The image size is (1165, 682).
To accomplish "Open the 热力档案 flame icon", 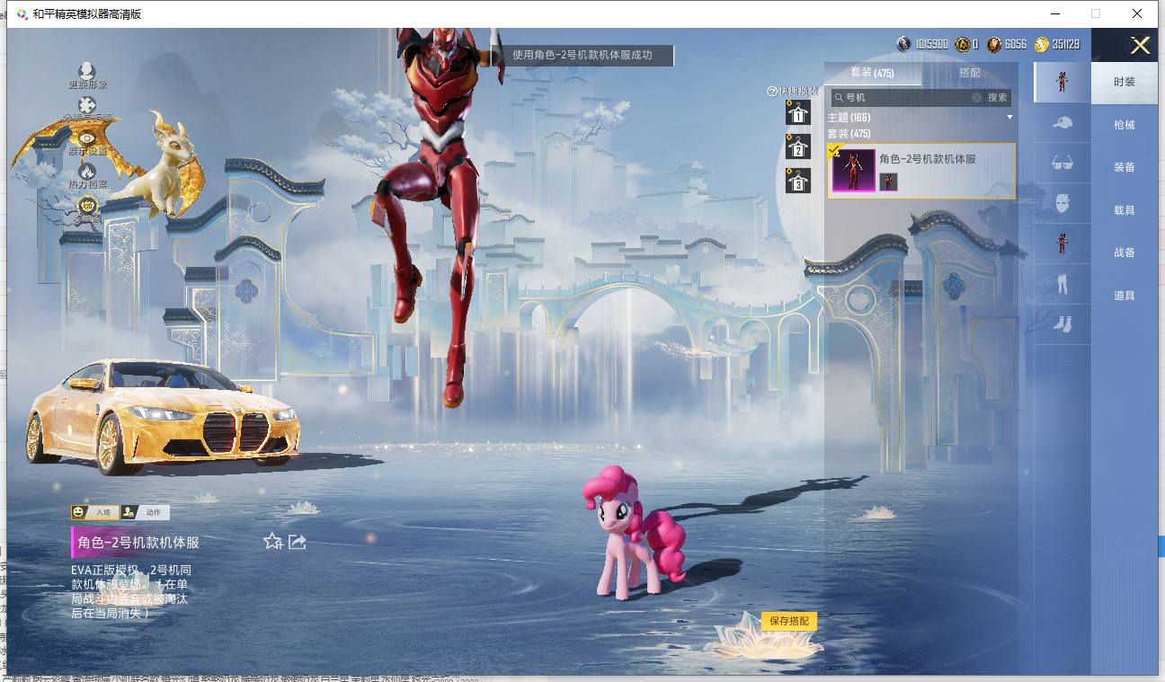I will (87, 171).
